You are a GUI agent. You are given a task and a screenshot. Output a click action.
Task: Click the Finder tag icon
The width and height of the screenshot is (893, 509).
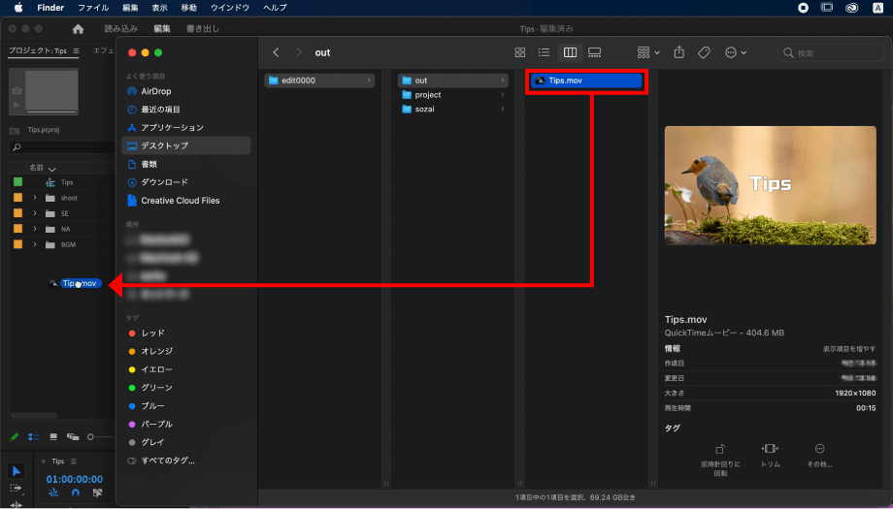704,52
